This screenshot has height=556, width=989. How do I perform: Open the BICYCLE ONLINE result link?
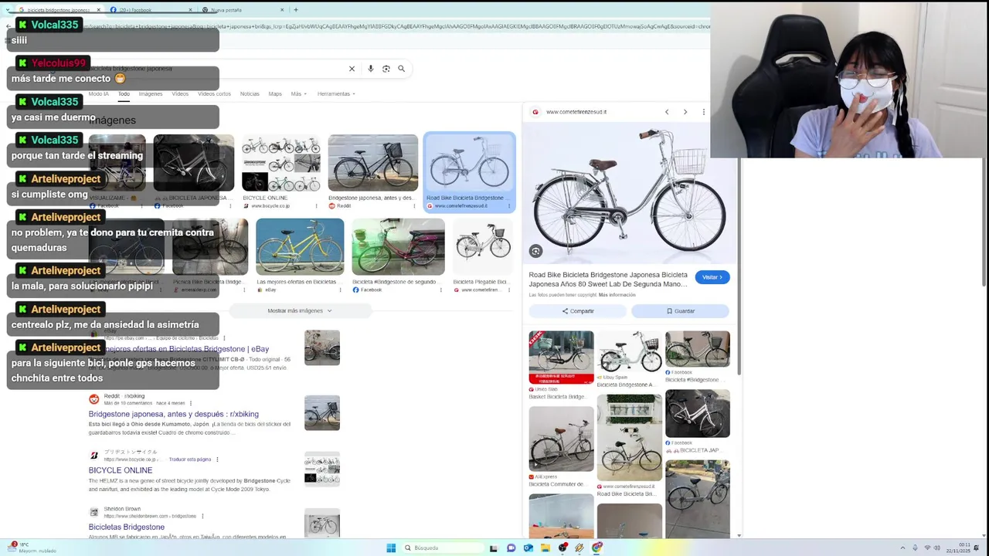(121, 470)
